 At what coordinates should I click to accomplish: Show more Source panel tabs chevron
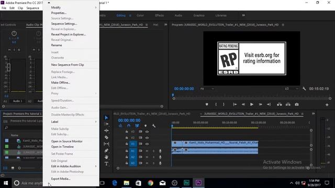coord(165,25)
